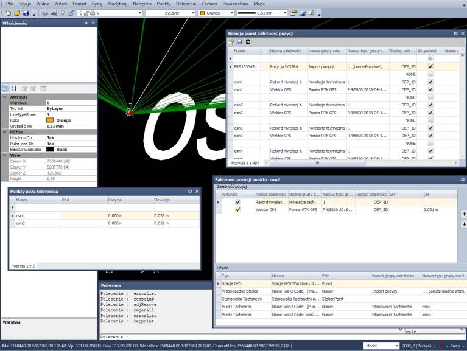Viewport: 467px width, 351px height.
Task: Open the Punkty menu
Action: click(x=163, y=4)
